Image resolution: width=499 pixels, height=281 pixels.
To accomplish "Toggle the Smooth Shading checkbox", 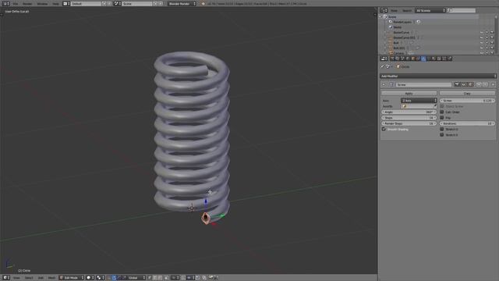I will pyautogui.click(x=384, y=129).
